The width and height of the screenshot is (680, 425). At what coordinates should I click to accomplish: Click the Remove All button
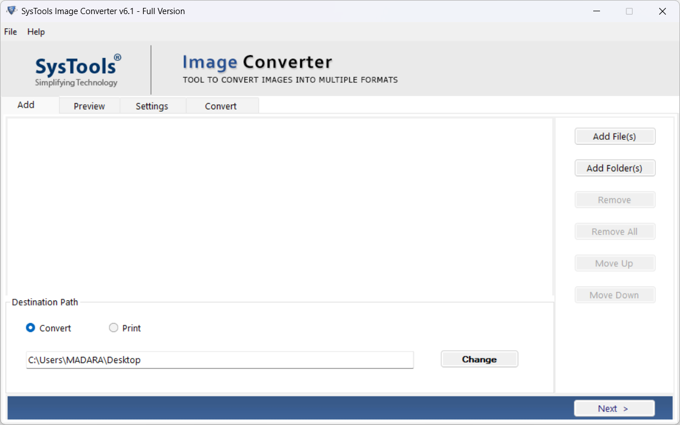615,232
